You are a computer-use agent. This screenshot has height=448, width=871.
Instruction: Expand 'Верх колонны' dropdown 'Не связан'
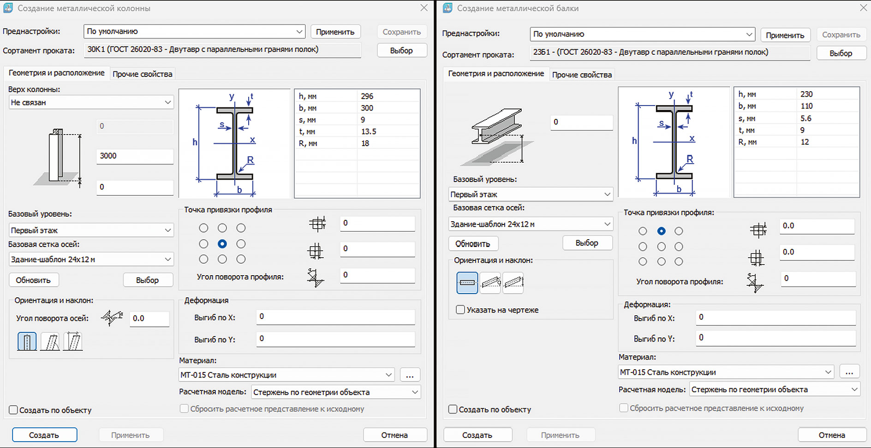pyautogui.click(x=91, y=102)
